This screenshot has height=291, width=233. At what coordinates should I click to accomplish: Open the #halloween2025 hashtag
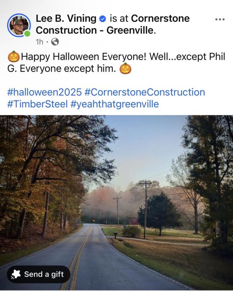(44, 92)
